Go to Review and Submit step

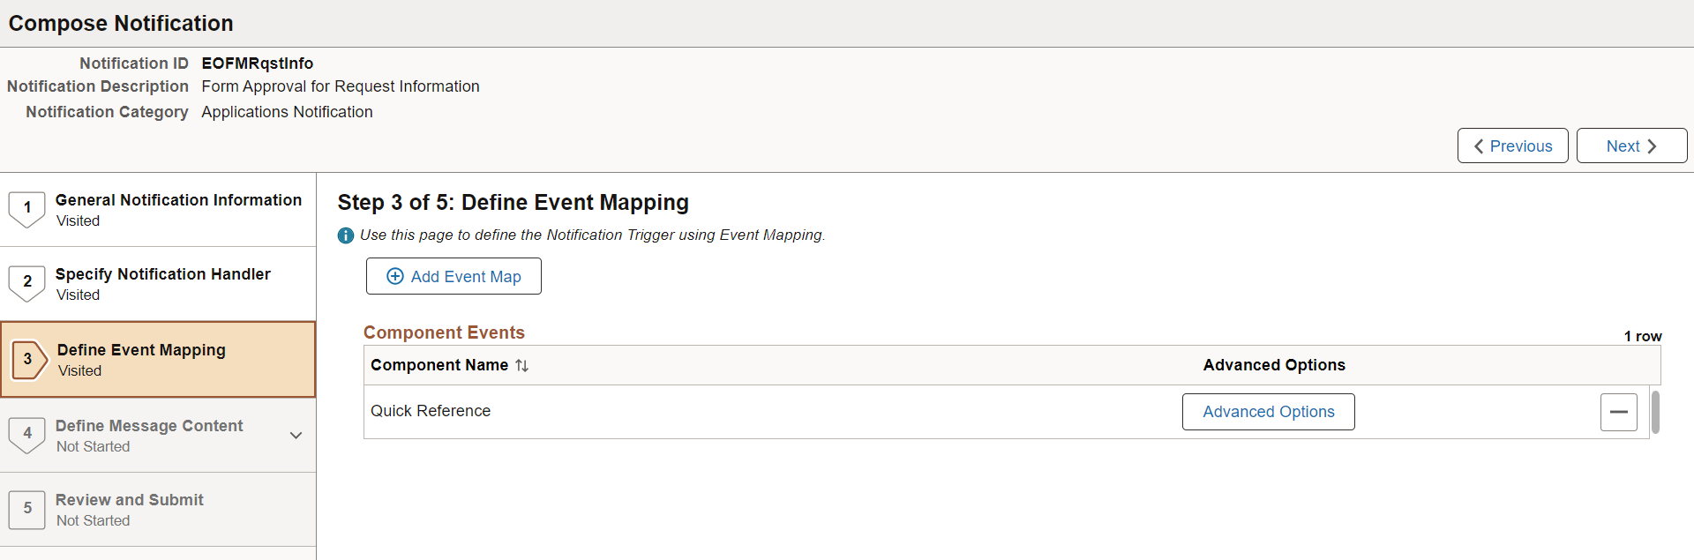tap(158, 510)
